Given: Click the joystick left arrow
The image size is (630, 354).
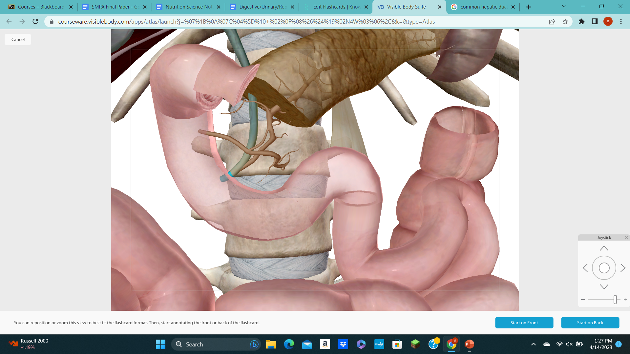Looking at the screenshot, I should click(x=585, y=268).
